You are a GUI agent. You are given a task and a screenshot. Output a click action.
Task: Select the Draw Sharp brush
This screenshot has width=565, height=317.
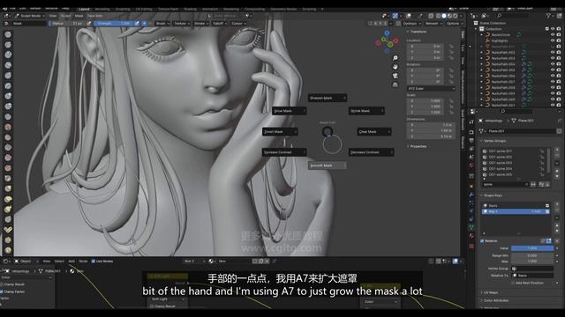[8, 45]
